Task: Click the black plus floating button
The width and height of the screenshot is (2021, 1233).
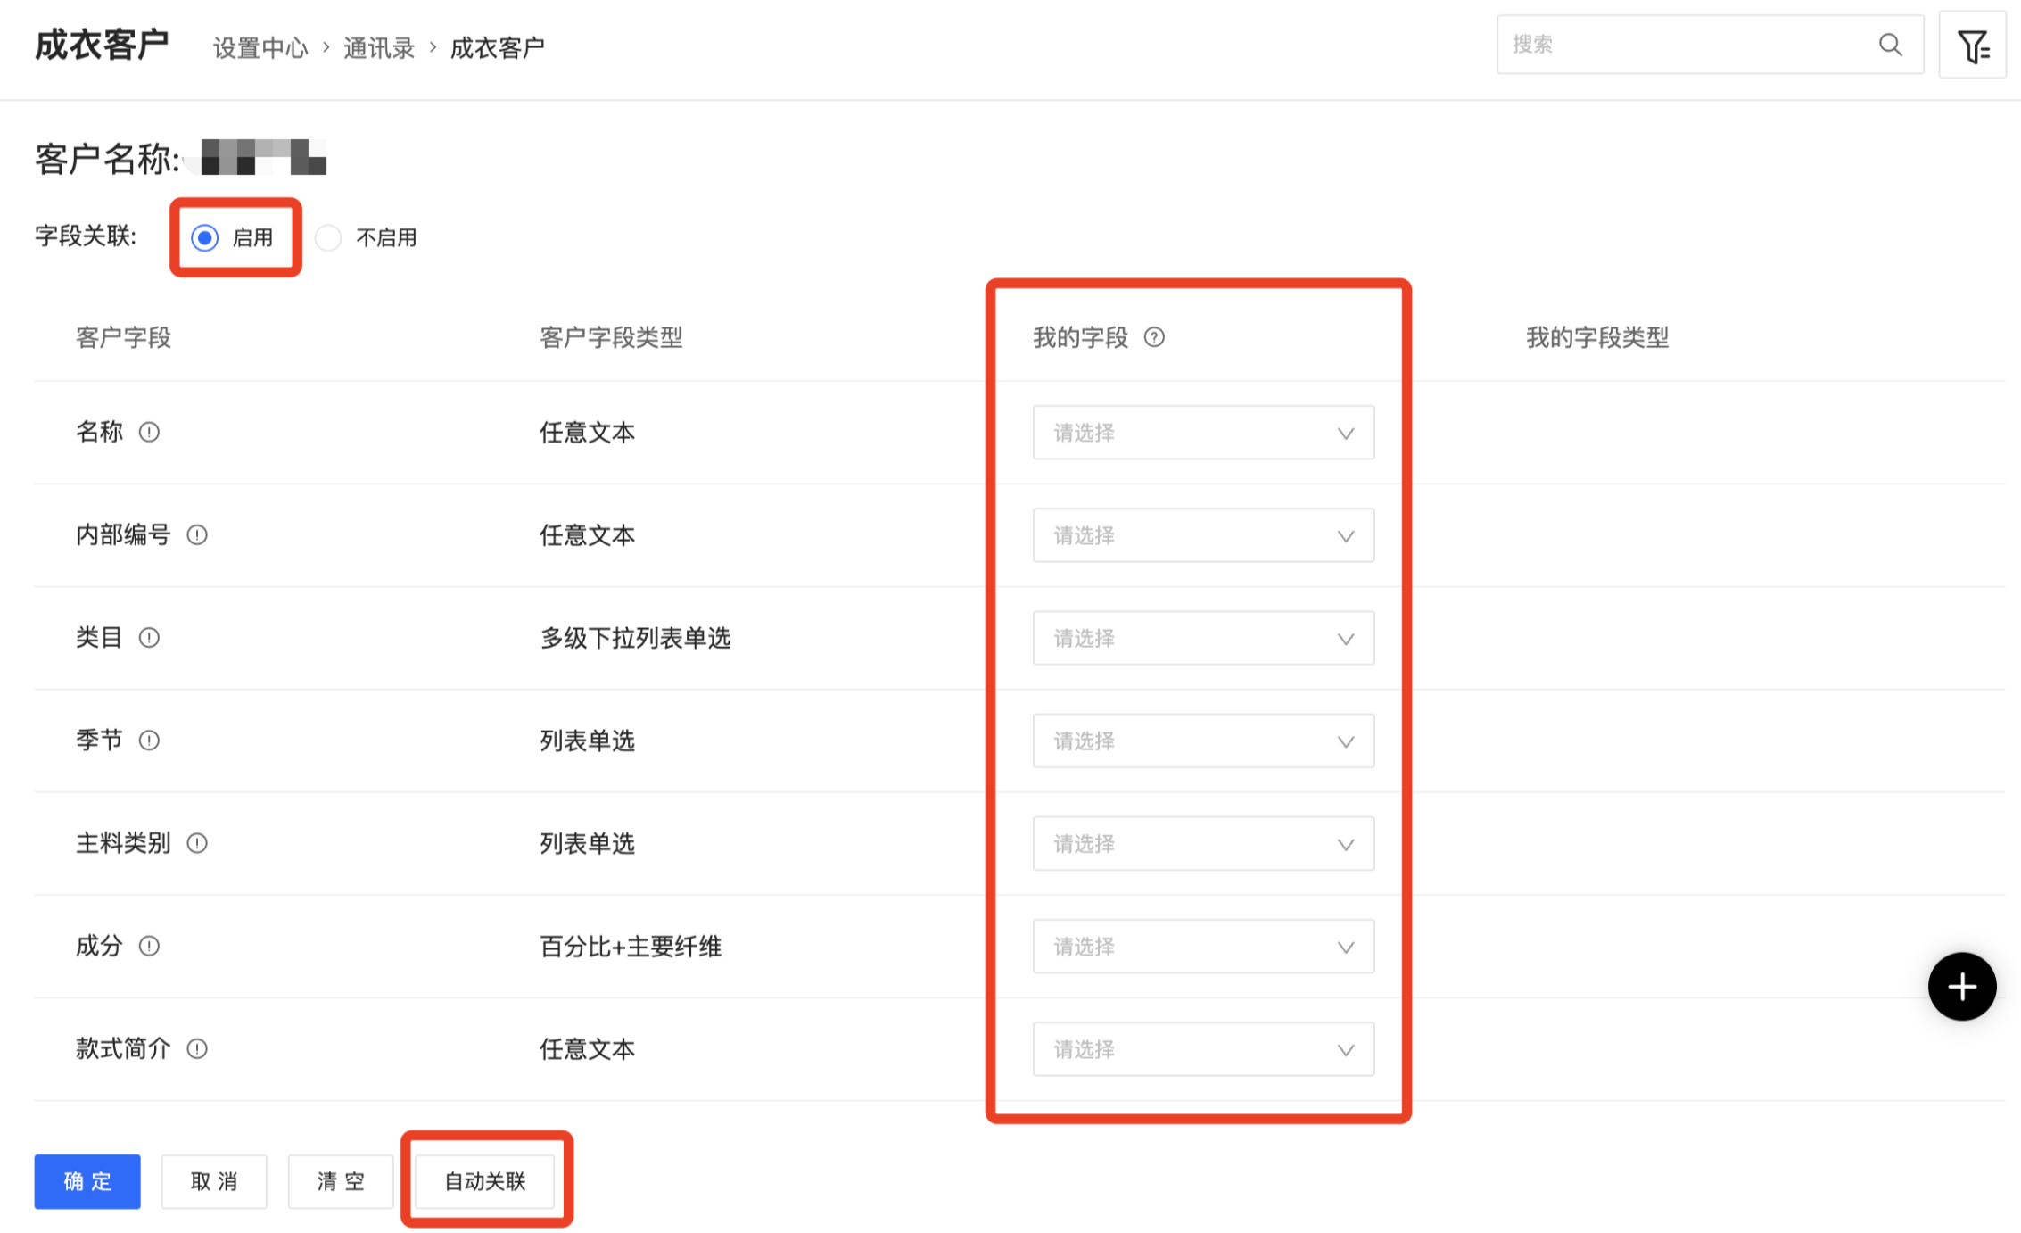Action: point(1961,987)
